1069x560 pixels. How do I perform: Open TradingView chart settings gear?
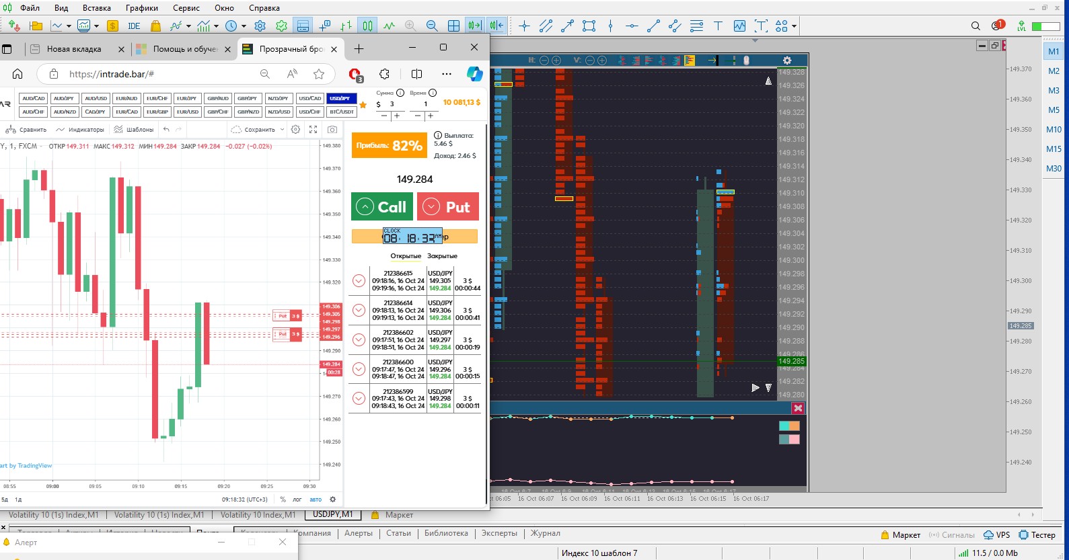pyautogui.click(x=295, y=130)
